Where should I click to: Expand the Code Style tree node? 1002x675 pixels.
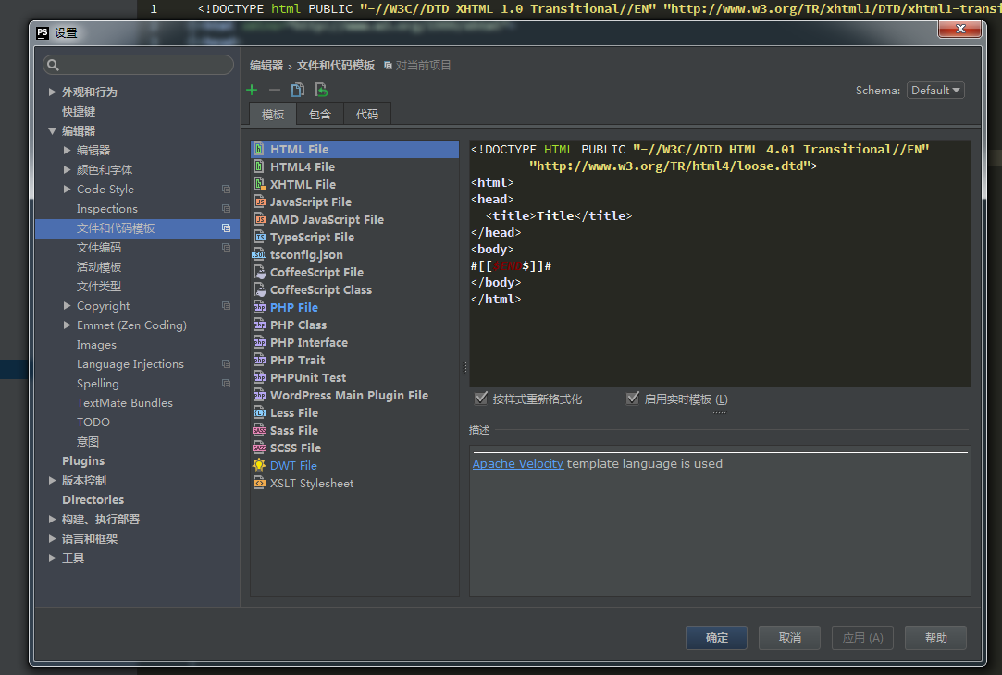click(x=68, y=189)
